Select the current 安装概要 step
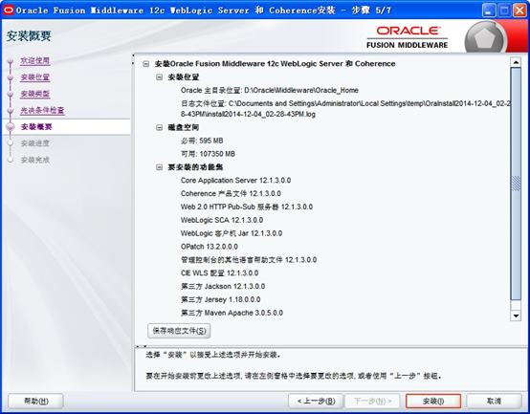Image resolution: width=530 pixels, height=414 pixels. (x=36, y=127)
